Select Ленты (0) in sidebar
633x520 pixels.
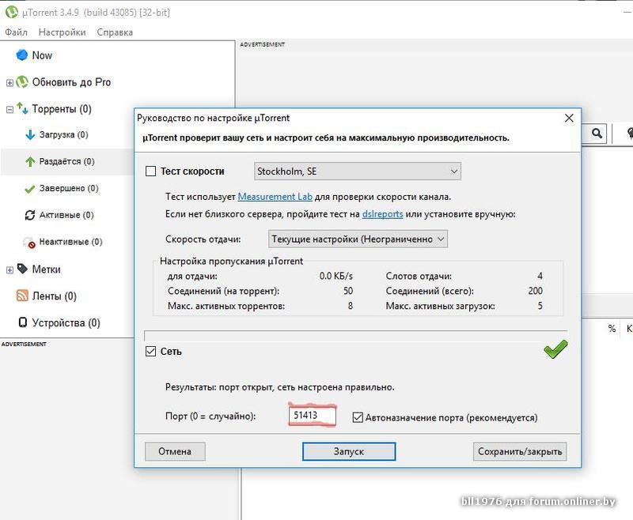click(54, 296)
